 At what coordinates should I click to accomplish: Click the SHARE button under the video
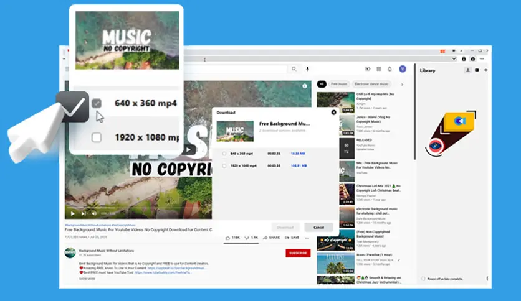[x=272, y=238]
